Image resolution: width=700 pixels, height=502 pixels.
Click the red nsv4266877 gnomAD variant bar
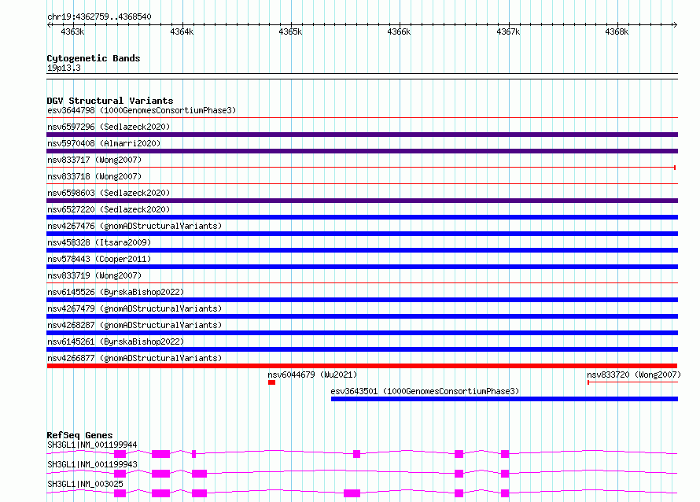[x=362, y=366]
